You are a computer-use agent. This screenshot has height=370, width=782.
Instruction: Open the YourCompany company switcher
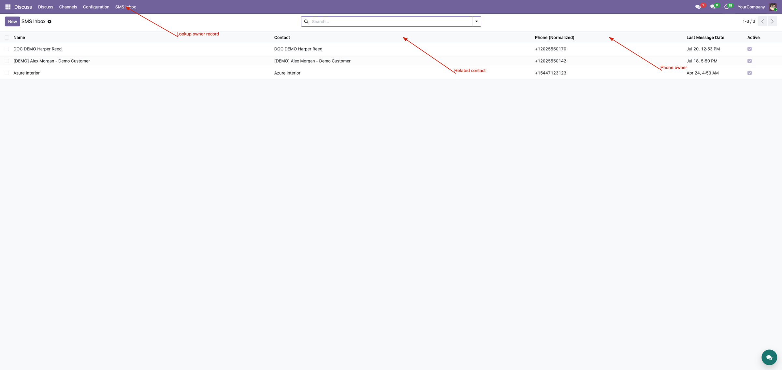tap(751, 7)
